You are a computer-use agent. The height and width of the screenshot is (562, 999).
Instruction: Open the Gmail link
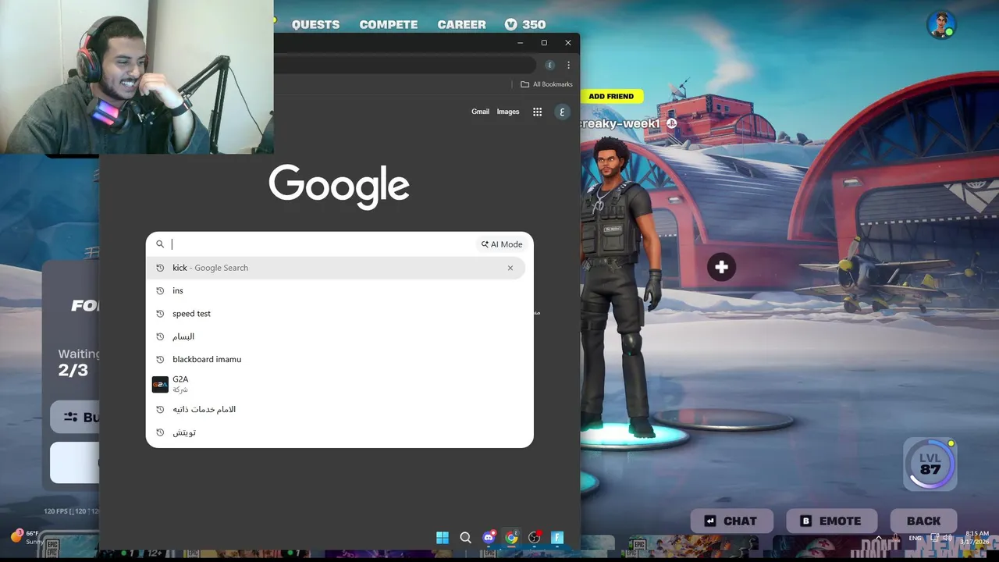(x=480, y=112)
